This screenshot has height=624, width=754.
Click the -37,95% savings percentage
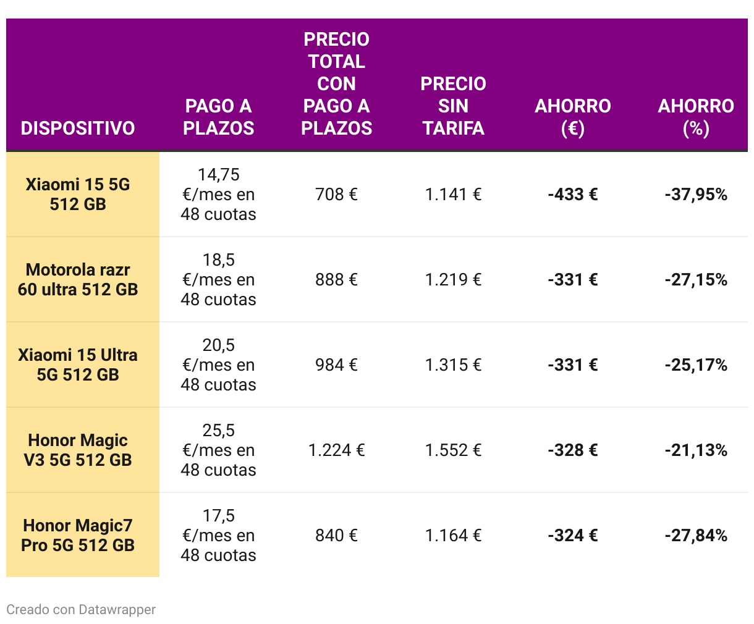pos(696,194)
